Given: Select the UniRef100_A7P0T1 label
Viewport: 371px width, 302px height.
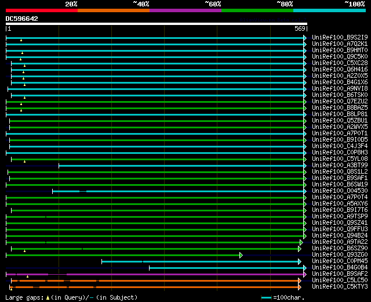Looking at the screenshot, I should point(340,133).
